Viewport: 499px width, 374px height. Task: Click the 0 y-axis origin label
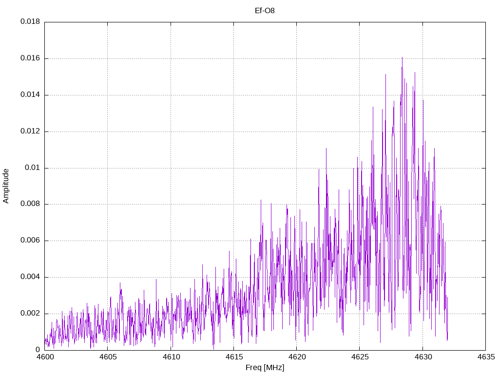click(38, 350)
